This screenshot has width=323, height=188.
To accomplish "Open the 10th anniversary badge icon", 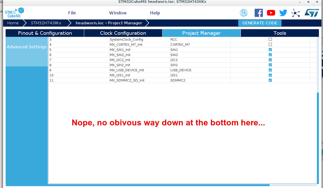I will 243,13.
